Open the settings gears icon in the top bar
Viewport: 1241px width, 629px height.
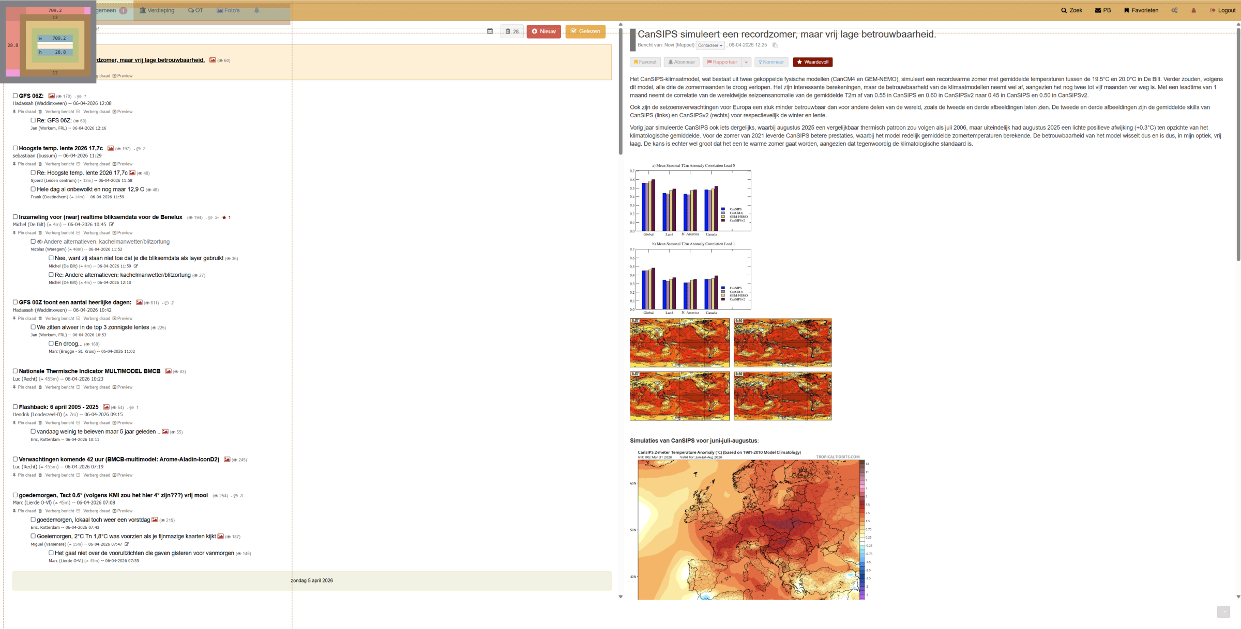coord(1174,10)
